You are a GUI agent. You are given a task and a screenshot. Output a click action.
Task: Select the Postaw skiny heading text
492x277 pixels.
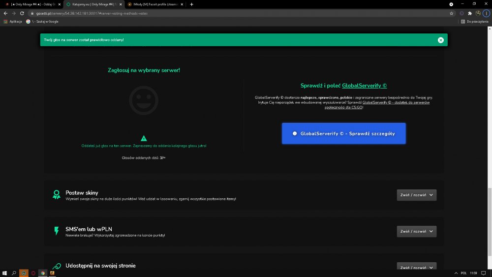click(x=82, y=193)
